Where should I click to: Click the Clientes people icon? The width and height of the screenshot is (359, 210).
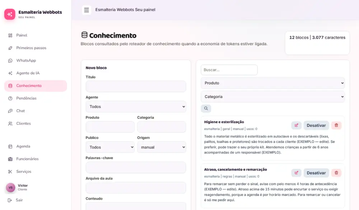pyautogui.click(x=10, y=123)
